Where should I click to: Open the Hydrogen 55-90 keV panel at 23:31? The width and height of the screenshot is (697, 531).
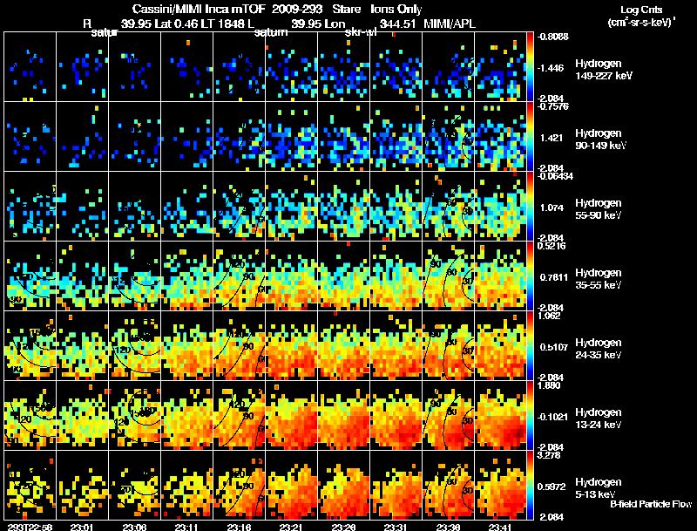click(x=396, y=207)
